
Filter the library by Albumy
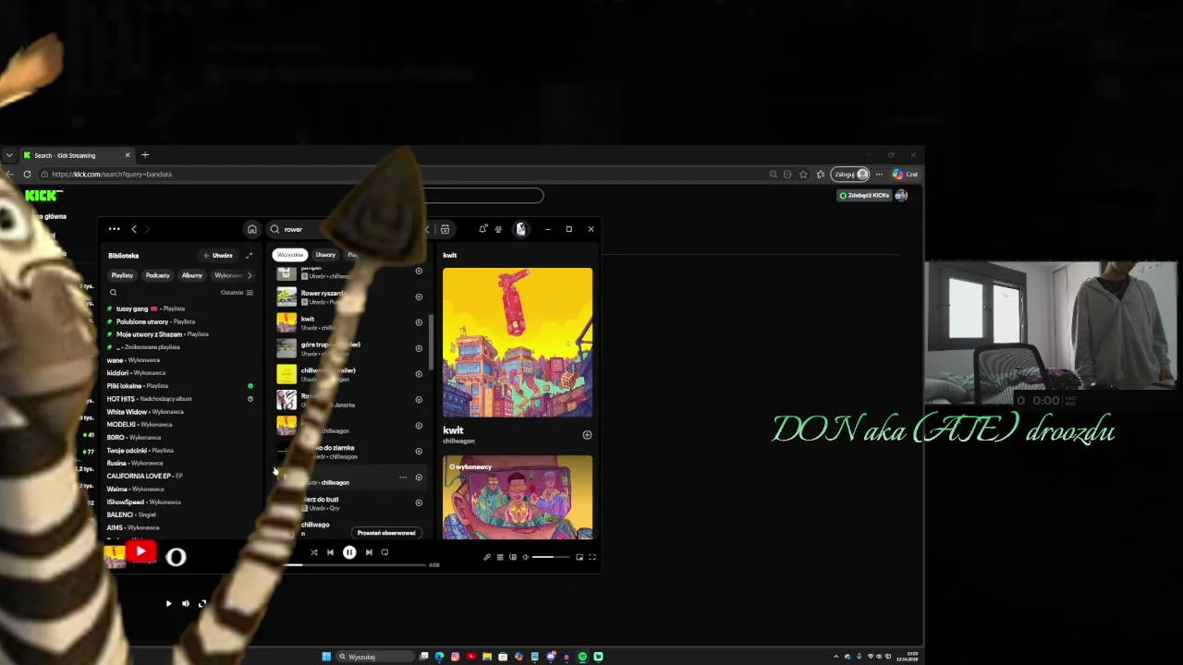(x=192, y=275)
